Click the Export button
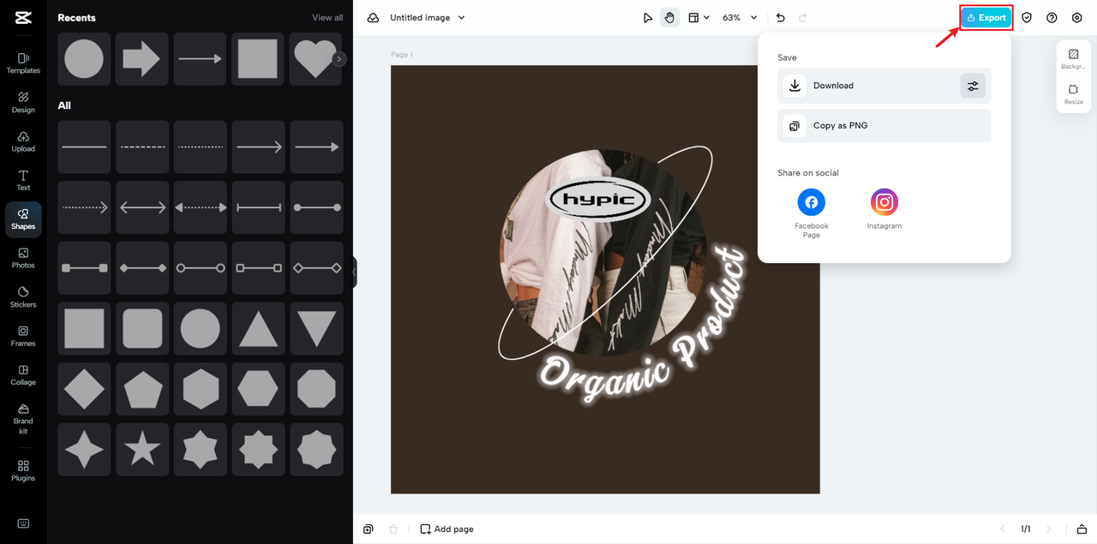The width and height of the screenshot is (1097, 544). point(986,17)
